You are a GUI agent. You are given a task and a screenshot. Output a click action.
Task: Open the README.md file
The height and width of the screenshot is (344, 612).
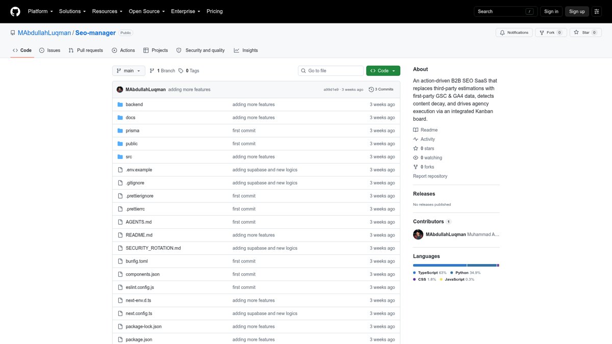[139, 235]
